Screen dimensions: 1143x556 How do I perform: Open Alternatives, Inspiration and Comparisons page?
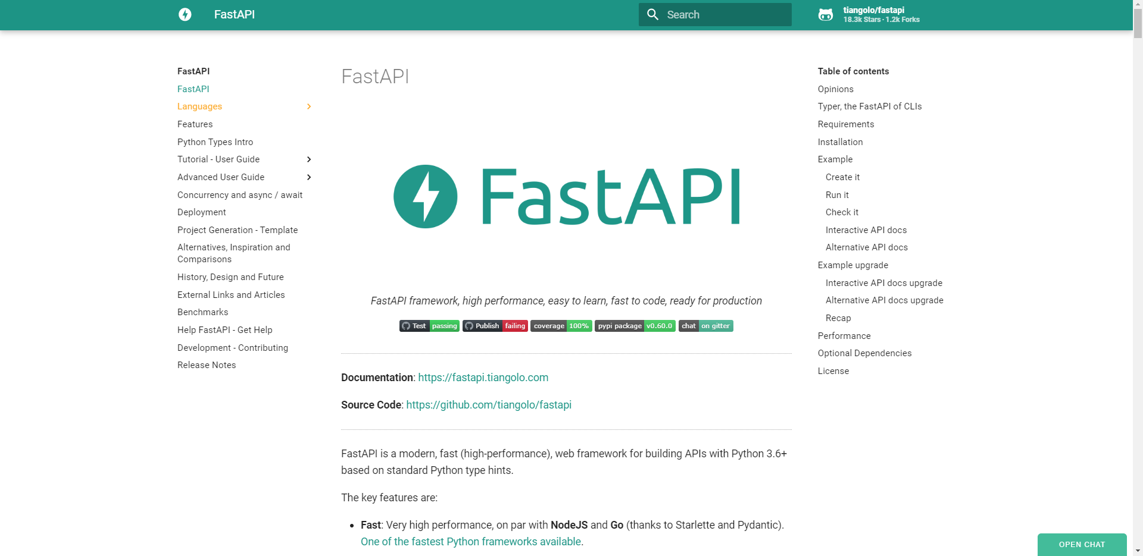point(234,253)
